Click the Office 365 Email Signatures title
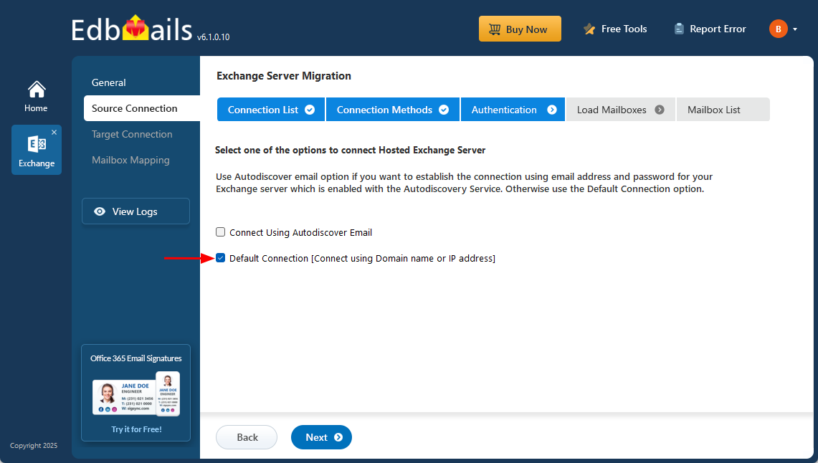 coord(136,358)
